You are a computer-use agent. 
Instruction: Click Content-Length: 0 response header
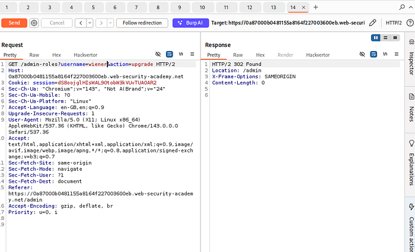point(238,82)
